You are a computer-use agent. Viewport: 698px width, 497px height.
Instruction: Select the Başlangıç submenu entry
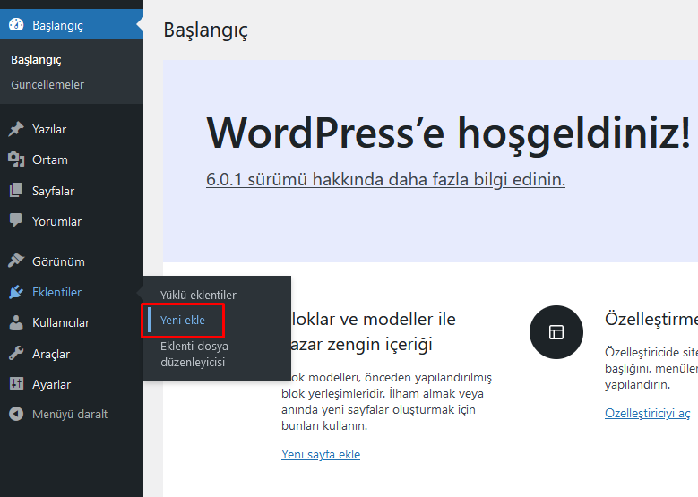click(x=36, y=60)
